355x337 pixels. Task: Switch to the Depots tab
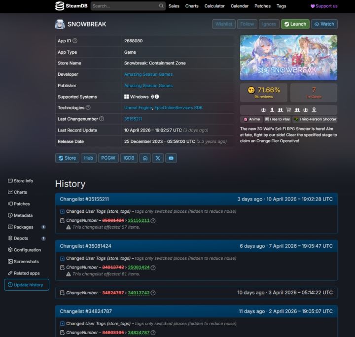27,238
